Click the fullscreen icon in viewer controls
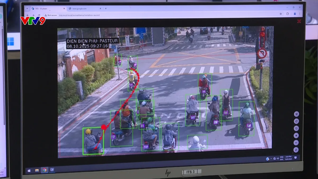This screenshot has height=179, width=318. pos(296,114)
